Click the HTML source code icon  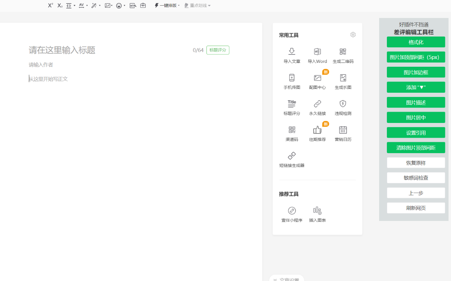point(133,5)
